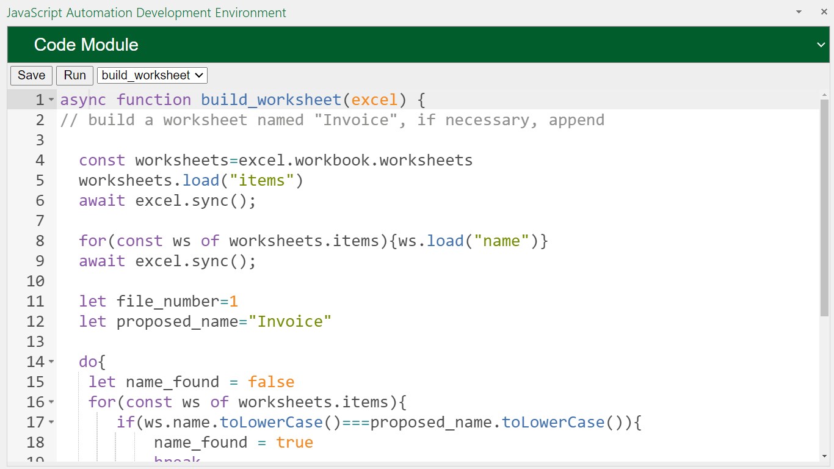Collapse the if block at line 17
The height and width of the screenshot is (469, 834).
(51, 422)
